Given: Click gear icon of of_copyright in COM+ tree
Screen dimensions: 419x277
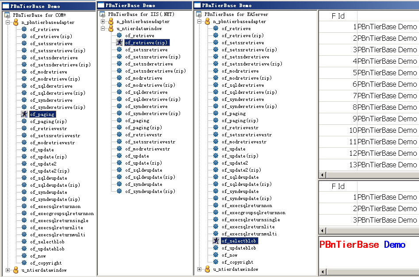Looking at the screenshot, I should coord(24,263).
